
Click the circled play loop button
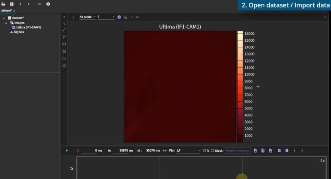77,150
